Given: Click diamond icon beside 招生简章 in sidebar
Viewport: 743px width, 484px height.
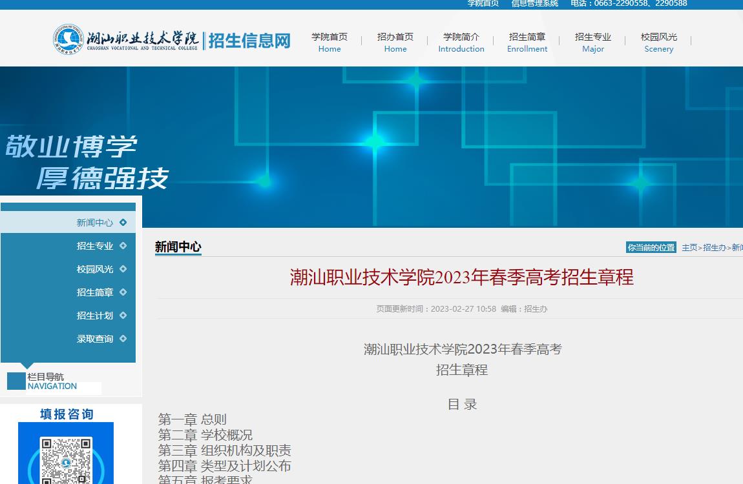Looking at the screenshot, I should [123, 292].
